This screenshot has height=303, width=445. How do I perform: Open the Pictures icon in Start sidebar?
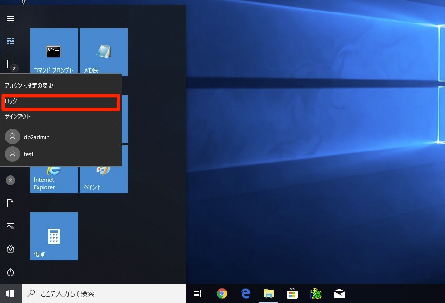click(11, 226)
